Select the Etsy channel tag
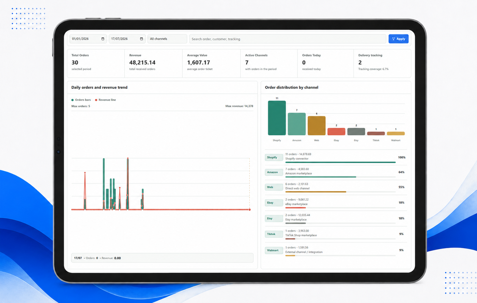This screenshot has height=303, width=477. [274, 218]
